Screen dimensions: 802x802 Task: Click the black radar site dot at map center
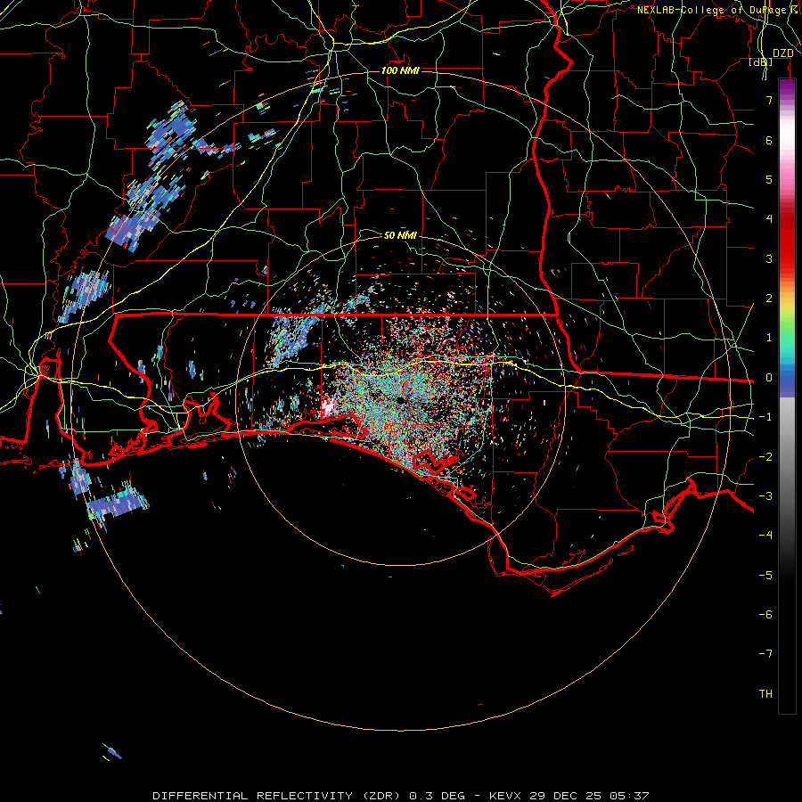400,400
